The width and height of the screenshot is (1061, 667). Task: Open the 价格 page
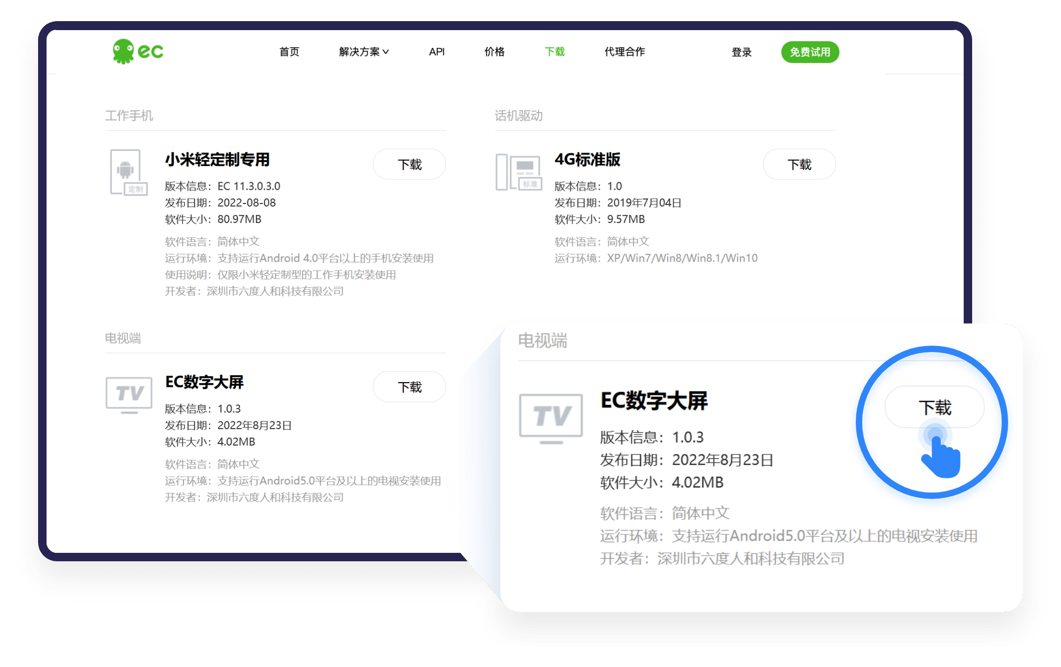tap(494, 52)
